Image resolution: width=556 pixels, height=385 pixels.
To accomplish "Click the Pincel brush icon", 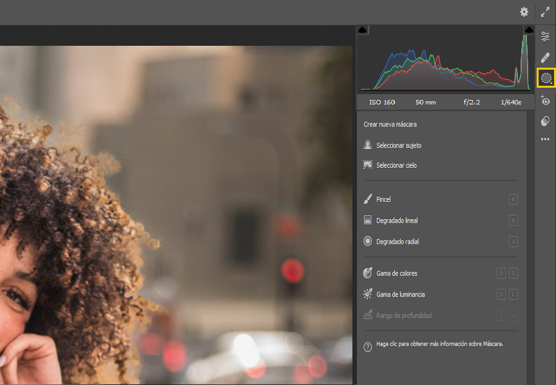I will [x=368, y=199].
